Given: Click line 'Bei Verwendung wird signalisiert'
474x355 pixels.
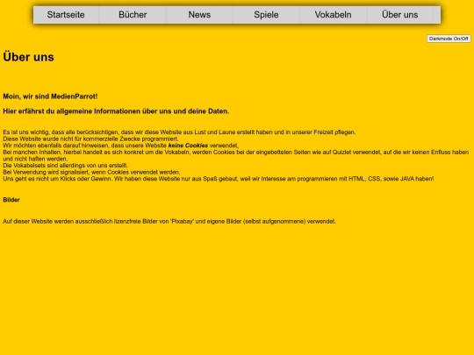Looking at the screenshot, I should 91,172.
